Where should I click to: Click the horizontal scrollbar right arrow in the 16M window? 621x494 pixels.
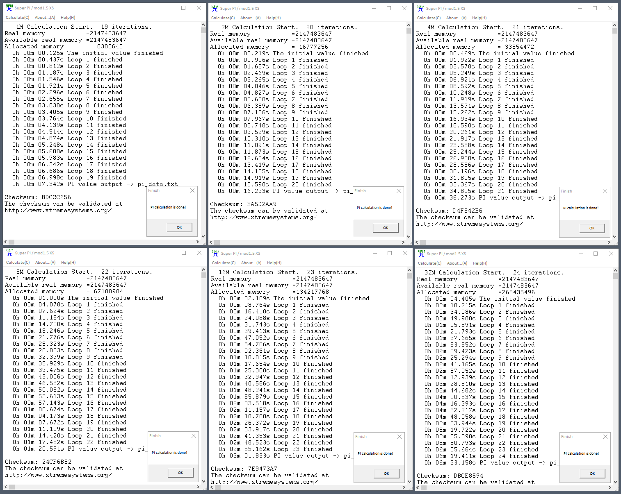click(404, 487)
